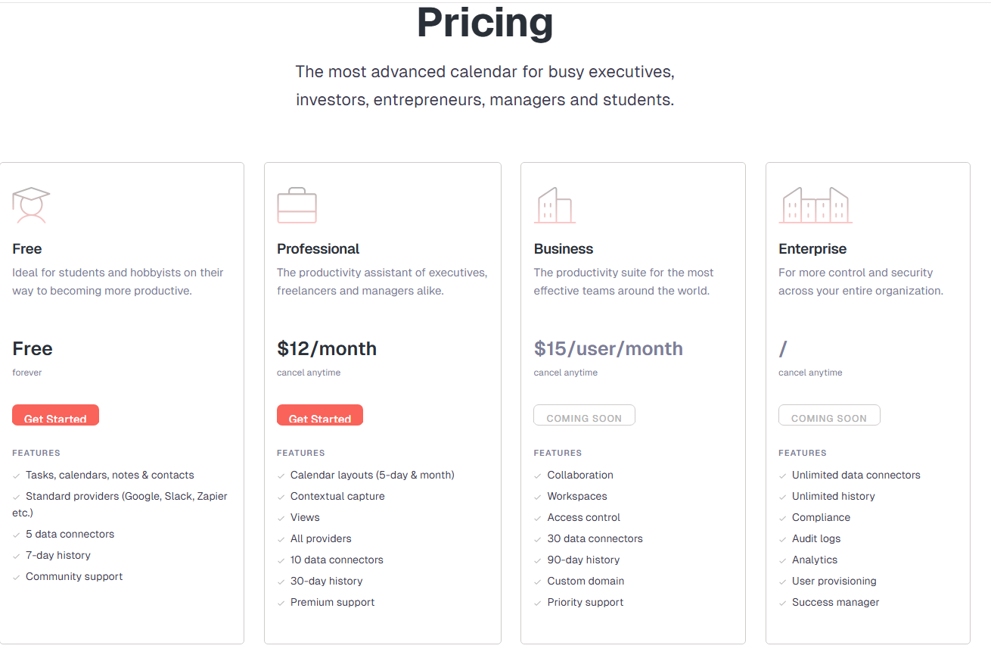Select the Enterprise buildings icon

tap(815, 205)
